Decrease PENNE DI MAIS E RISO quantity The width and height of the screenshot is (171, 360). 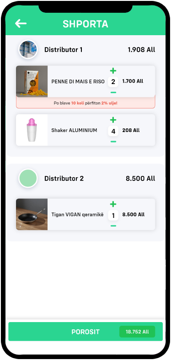[113, 93]
